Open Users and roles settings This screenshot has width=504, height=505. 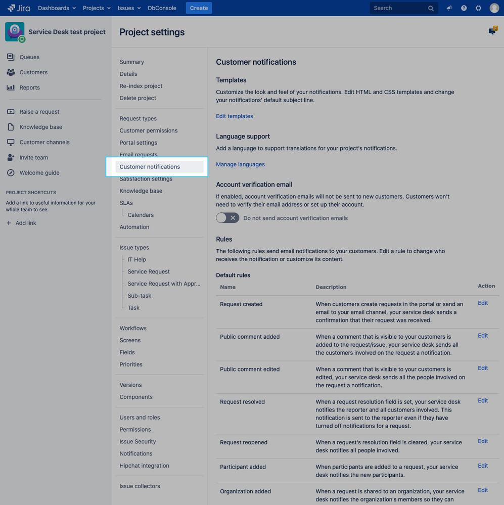(x=140, y=418)
